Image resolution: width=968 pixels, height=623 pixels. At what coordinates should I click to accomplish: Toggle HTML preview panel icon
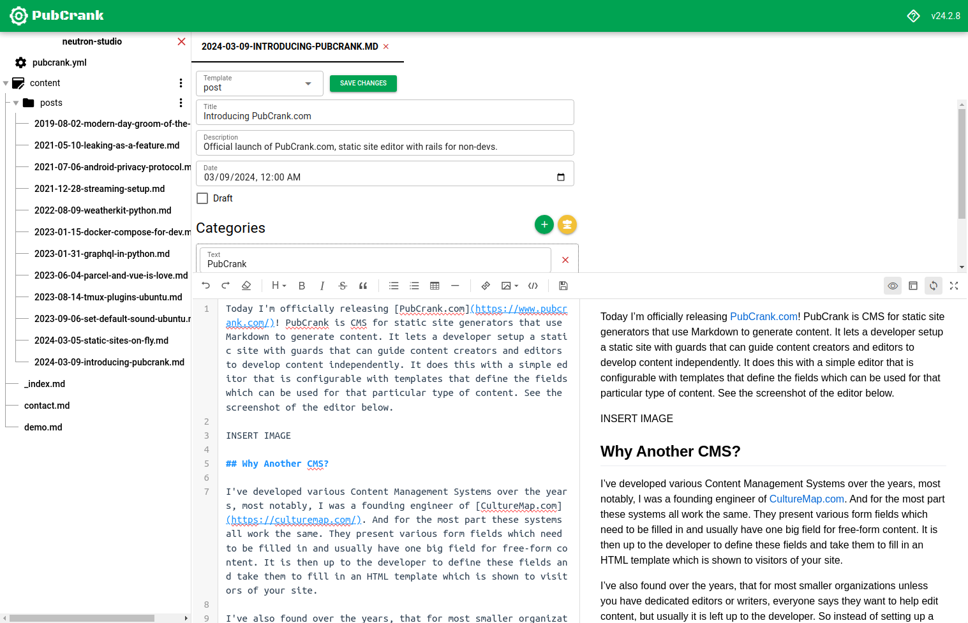tap(913, 286)
